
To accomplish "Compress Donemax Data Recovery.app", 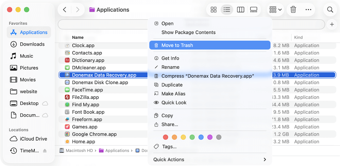I will click(x=210, y=76).
